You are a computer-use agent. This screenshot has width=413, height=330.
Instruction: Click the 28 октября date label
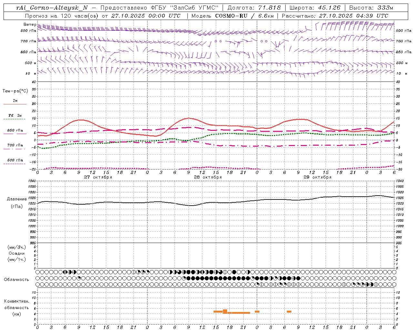click(x=208, y=177)
